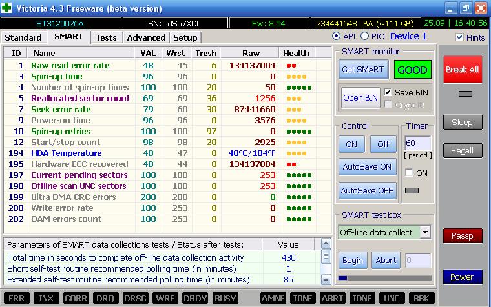The width and height of the screenshot is (491, 307).
Task: Click the Raw column header
Action: click(x=250, y=53)
